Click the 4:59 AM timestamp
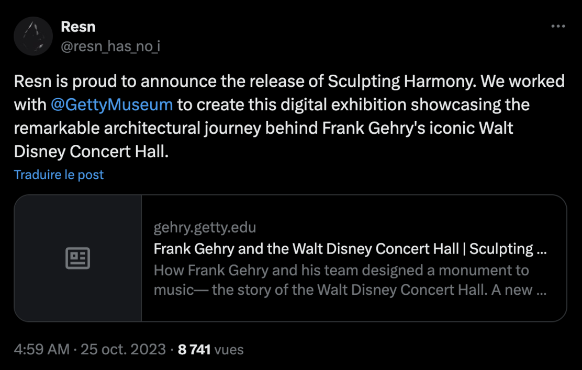This screenshot has height=370, width=582. pyautogui.click(x=42, y=349)
